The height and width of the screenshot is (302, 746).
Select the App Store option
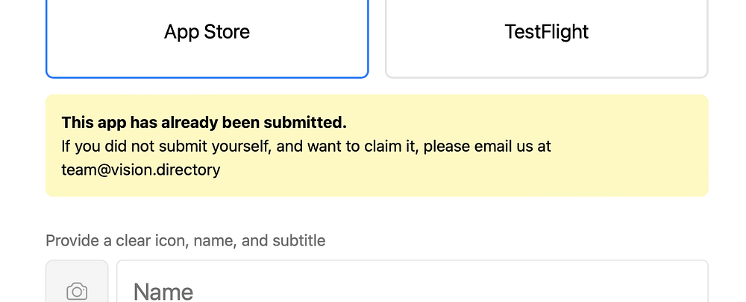point(207,33)
